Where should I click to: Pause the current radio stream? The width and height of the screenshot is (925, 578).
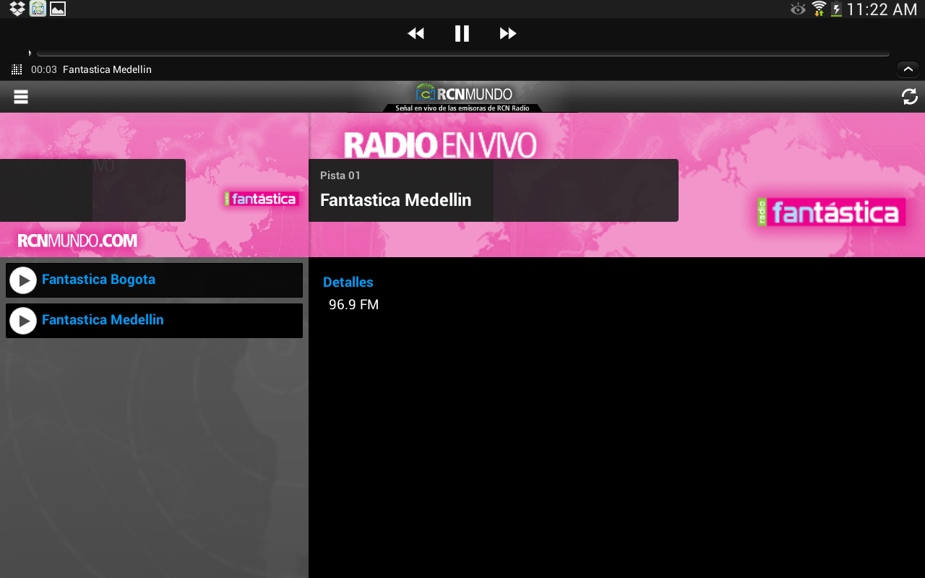coord(462,33)
